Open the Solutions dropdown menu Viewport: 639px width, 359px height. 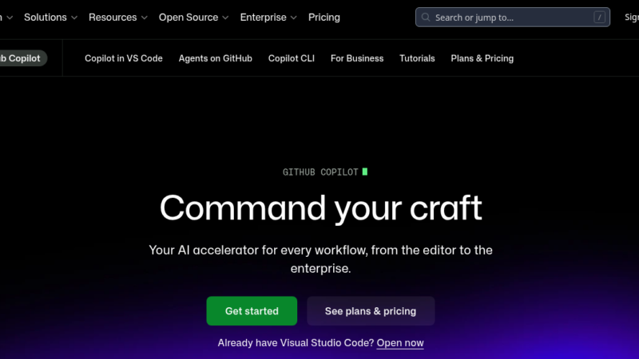pyautogui.click(x=50, y=18)
